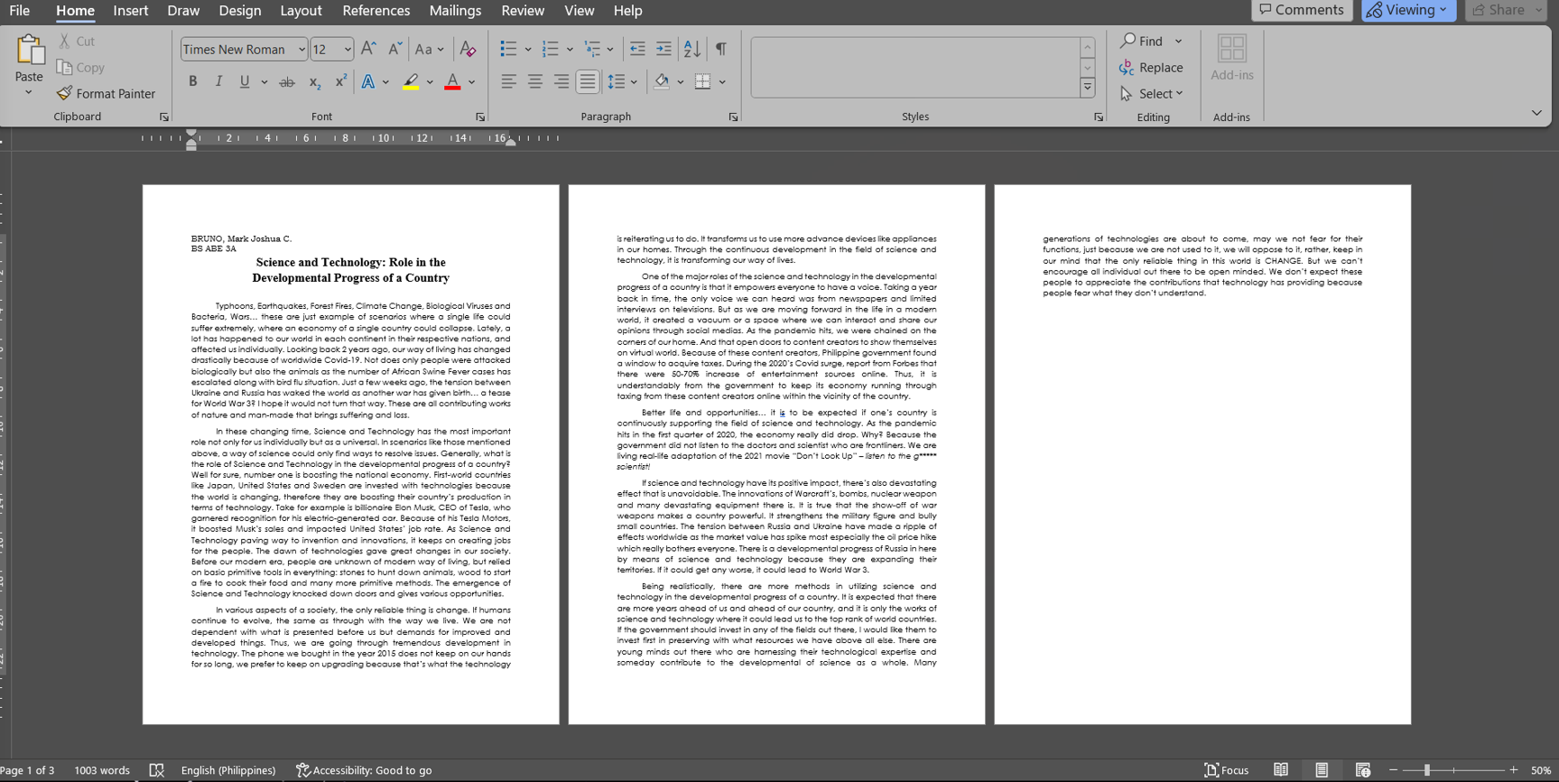Show paragraph marks with the pilcrow icon
The image size is (1559, 782).
(x=721, y=49)
